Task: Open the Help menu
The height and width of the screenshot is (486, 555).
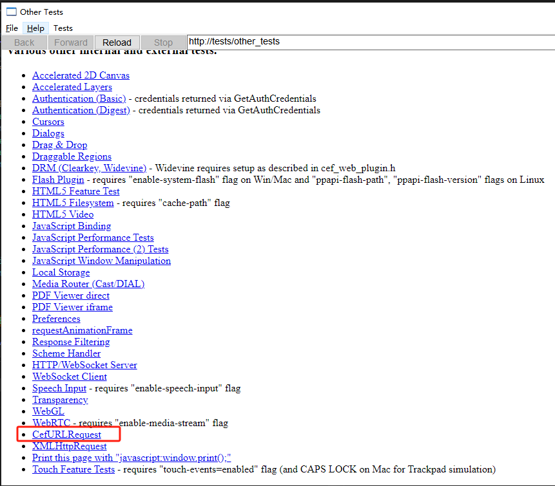Action: pyautogui.click(x=35, y=28)
